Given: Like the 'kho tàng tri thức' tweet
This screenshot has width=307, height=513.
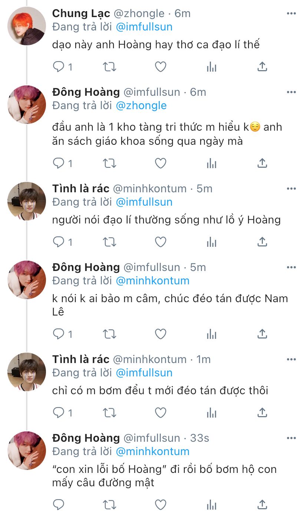Looking at the screenshot, I should tap(160, 163).
